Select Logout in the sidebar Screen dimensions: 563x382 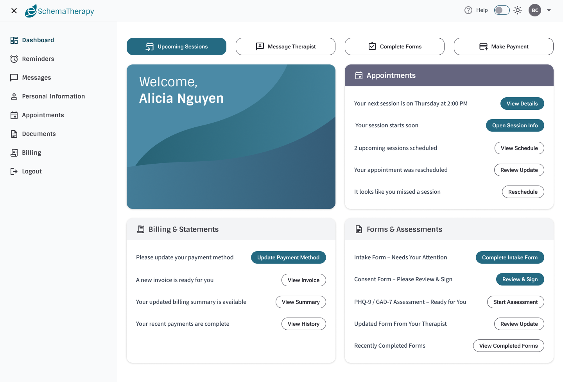tap(32, 171)
